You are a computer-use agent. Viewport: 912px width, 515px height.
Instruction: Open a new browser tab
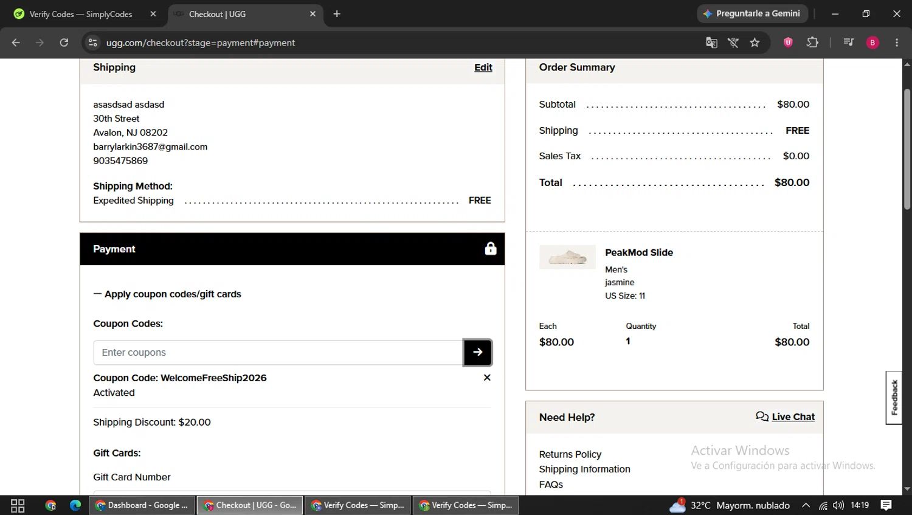(x=337, y=14)
